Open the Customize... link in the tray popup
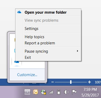The height and width of the screenshot is (98, 101). 27,75
